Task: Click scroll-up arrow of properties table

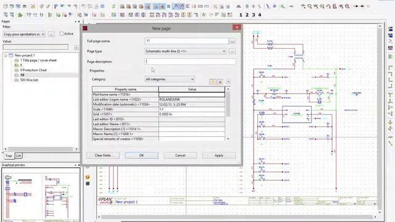Action: click(x=228, y=89)
